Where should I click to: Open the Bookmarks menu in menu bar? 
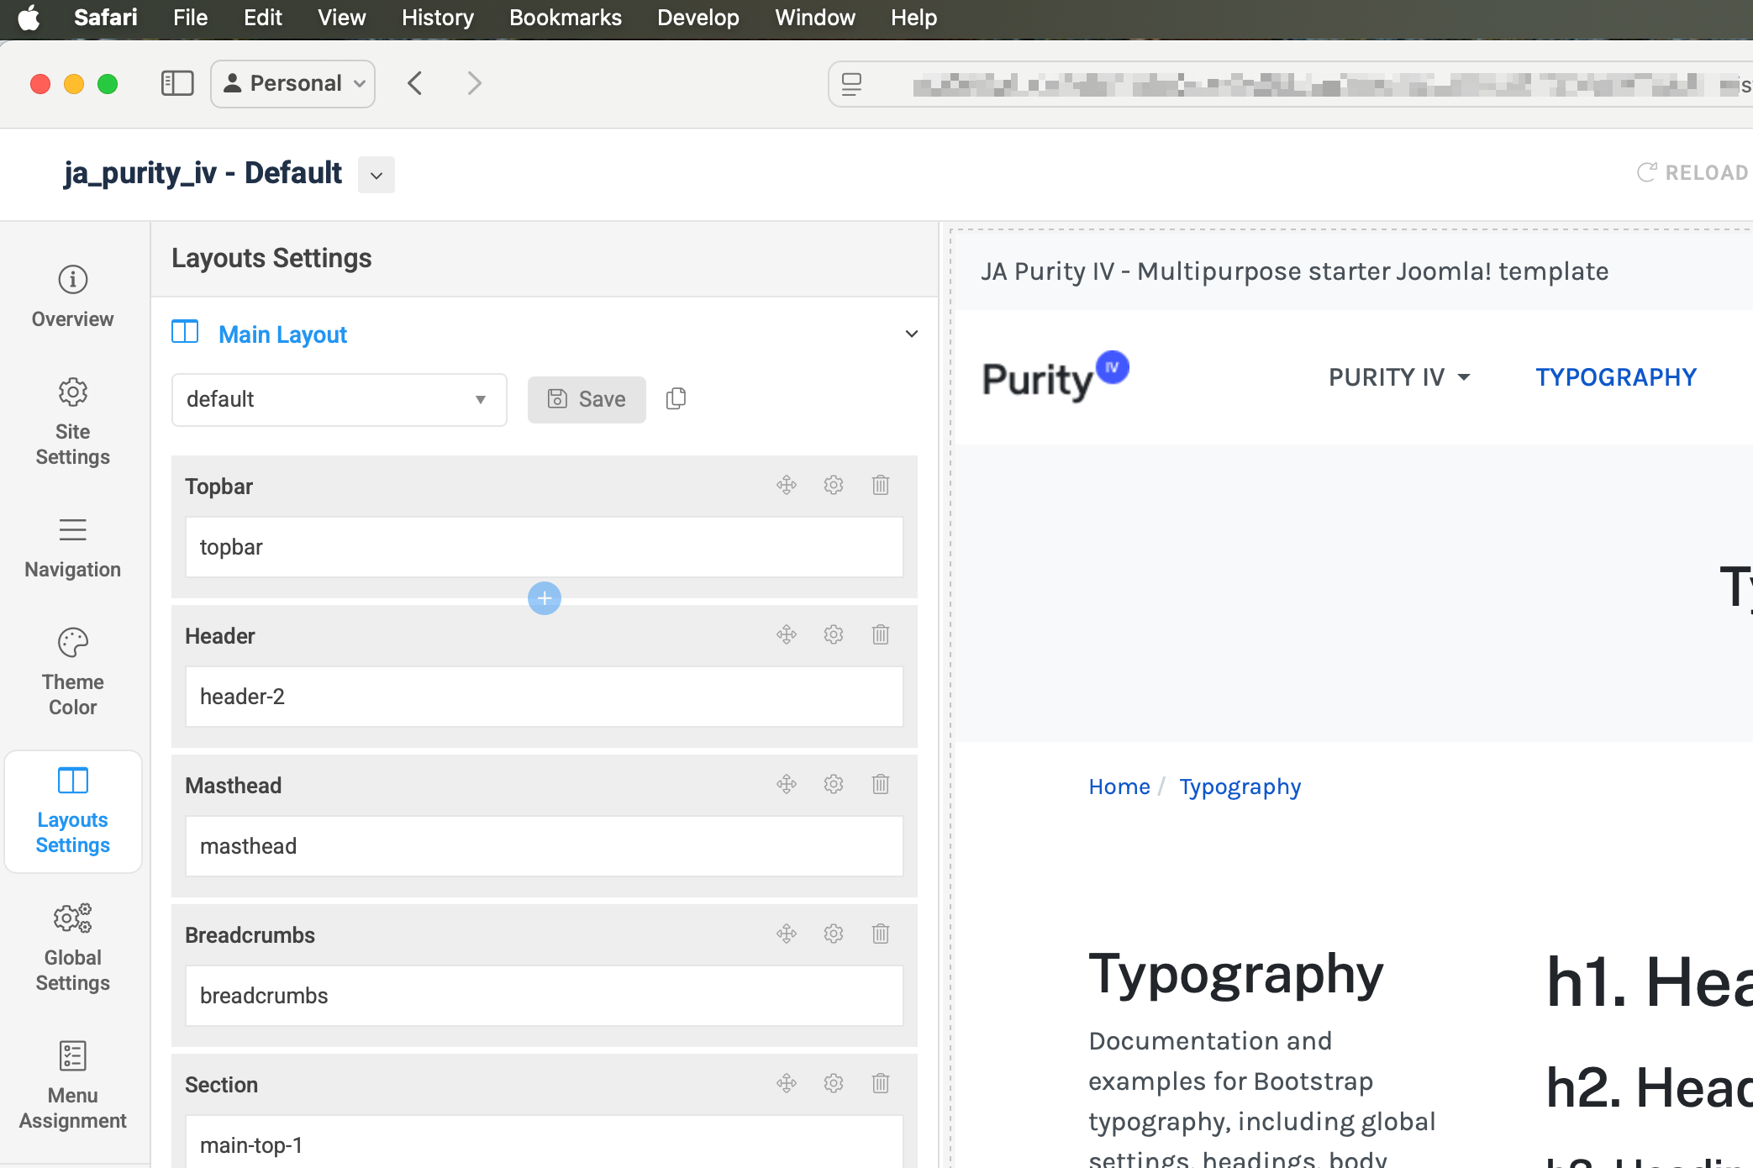(565, 17)
